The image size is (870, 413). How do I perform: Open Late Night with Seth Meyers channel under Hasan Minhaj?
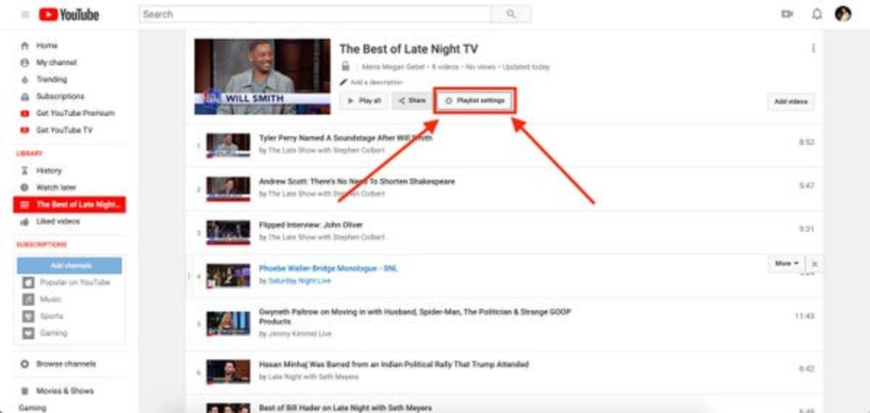point(313,377)
